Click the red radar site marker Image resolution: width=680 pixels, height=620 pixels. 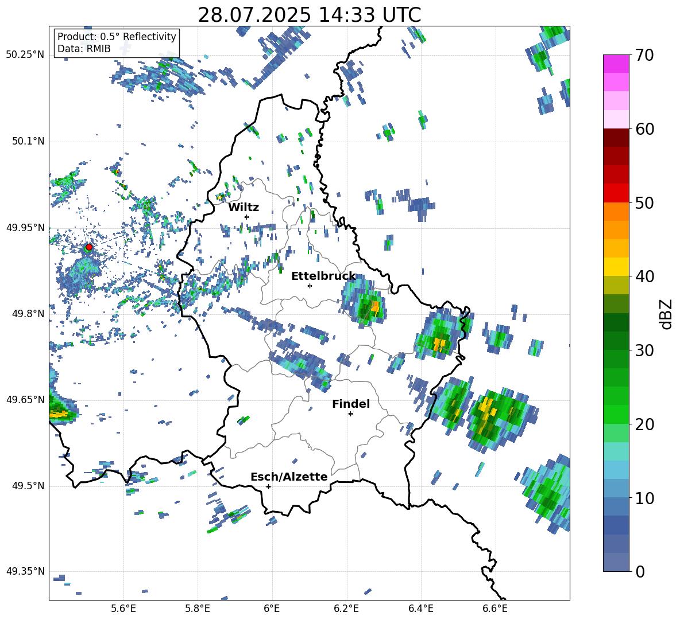[x=89, y=247]
